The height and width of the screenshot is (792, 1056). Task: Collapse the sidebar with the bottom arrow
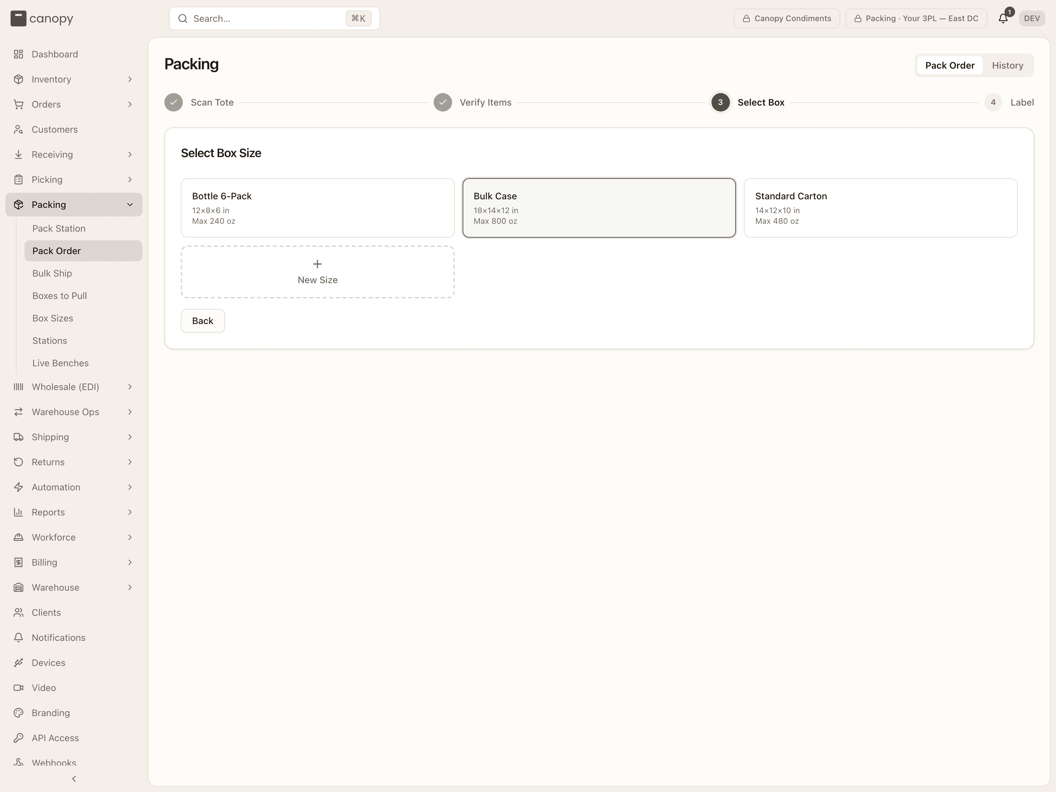(x=74, y=778)
